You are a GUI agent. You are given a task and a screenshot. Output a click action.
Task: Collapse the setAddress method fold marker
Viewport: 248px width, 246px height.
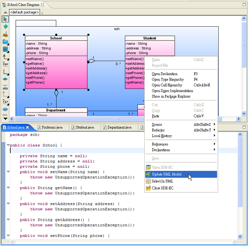click(x=8, y=203)
